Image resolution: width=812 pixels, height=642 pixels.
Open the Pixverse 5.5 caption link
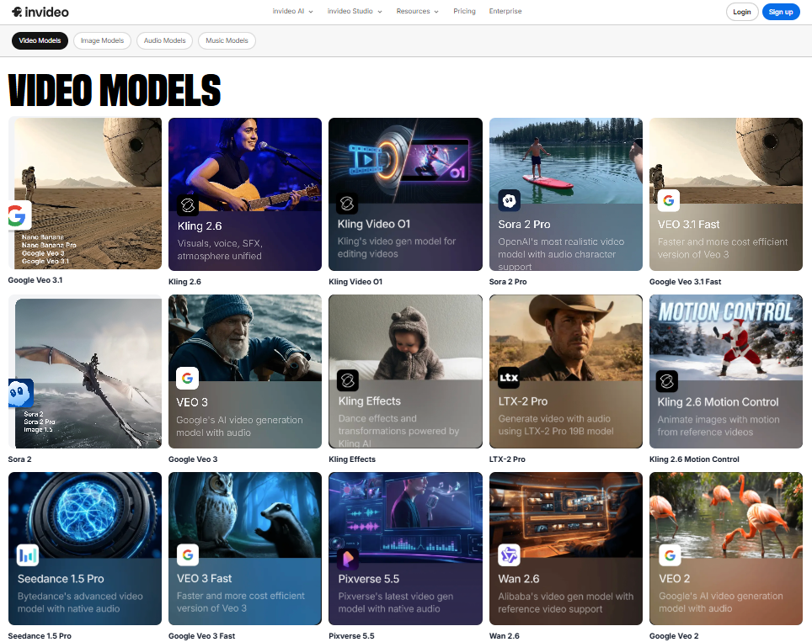point(351,636)
